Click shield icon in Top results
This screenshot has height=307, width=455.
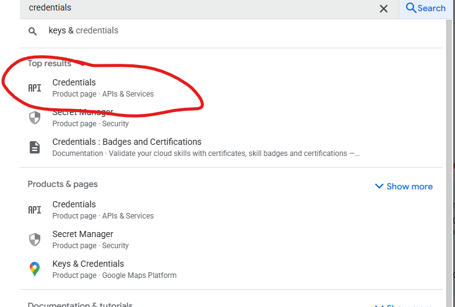(x=35, y=118)
